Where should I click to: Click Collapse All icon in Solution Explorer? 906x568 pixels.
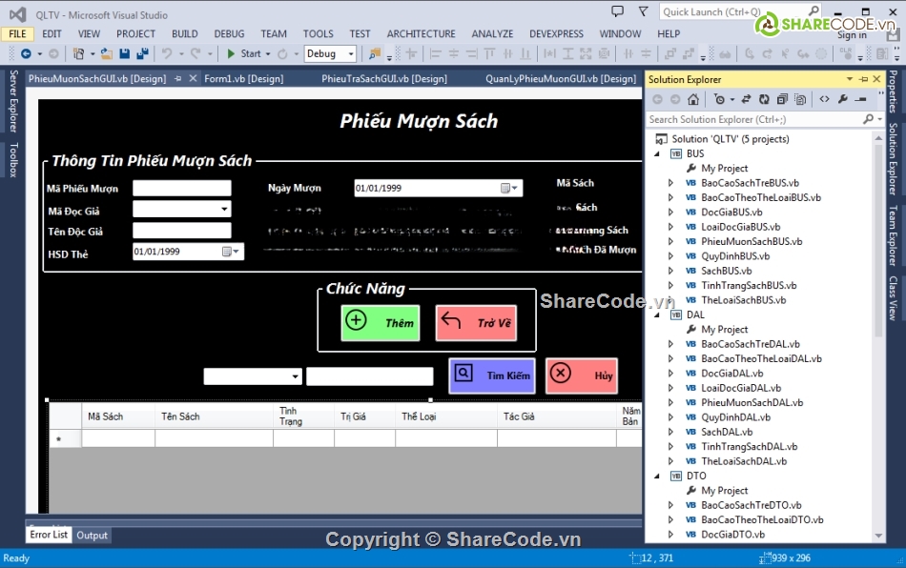tap(782, 99)
